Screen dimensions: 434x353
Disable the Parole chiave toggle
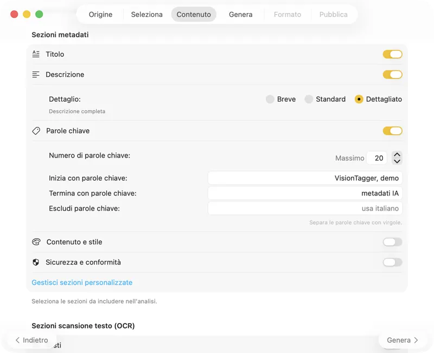(392, 130)
